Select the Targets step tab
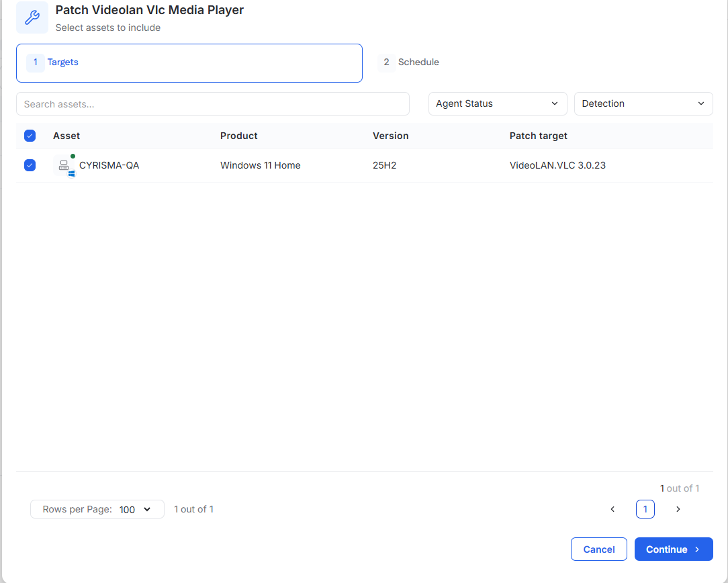The height and width of the screenshot is (583, 728). [x=189, y=63]
